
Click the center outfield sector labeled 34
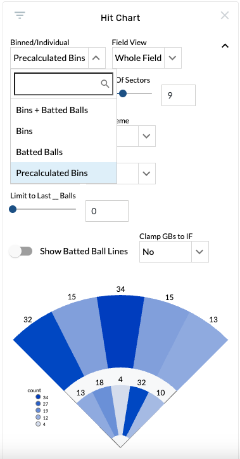pos(120,331)
